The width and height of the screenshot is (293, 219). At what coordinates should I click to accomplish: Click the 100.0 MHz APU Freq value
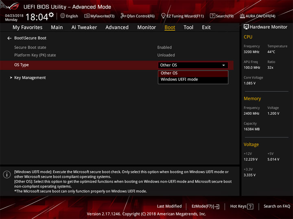click(x=252, y=68)
